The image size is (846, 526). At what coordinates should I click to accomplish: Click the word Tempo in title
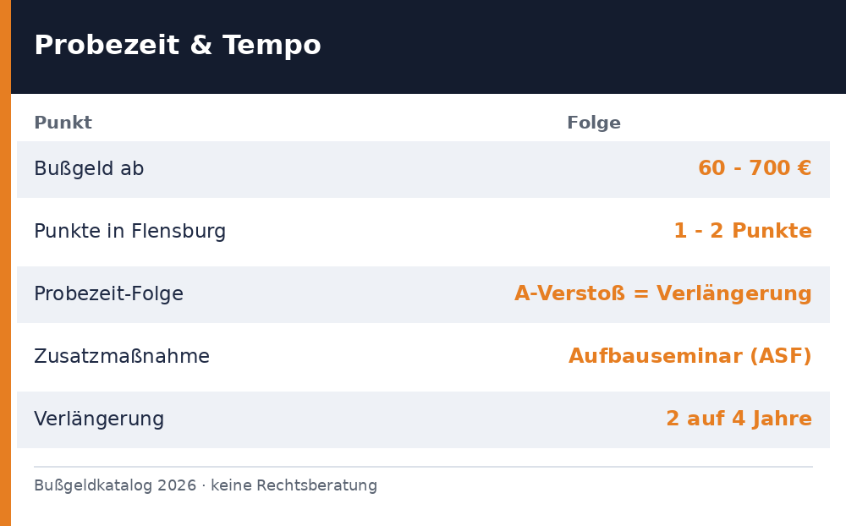coord(272,47)
